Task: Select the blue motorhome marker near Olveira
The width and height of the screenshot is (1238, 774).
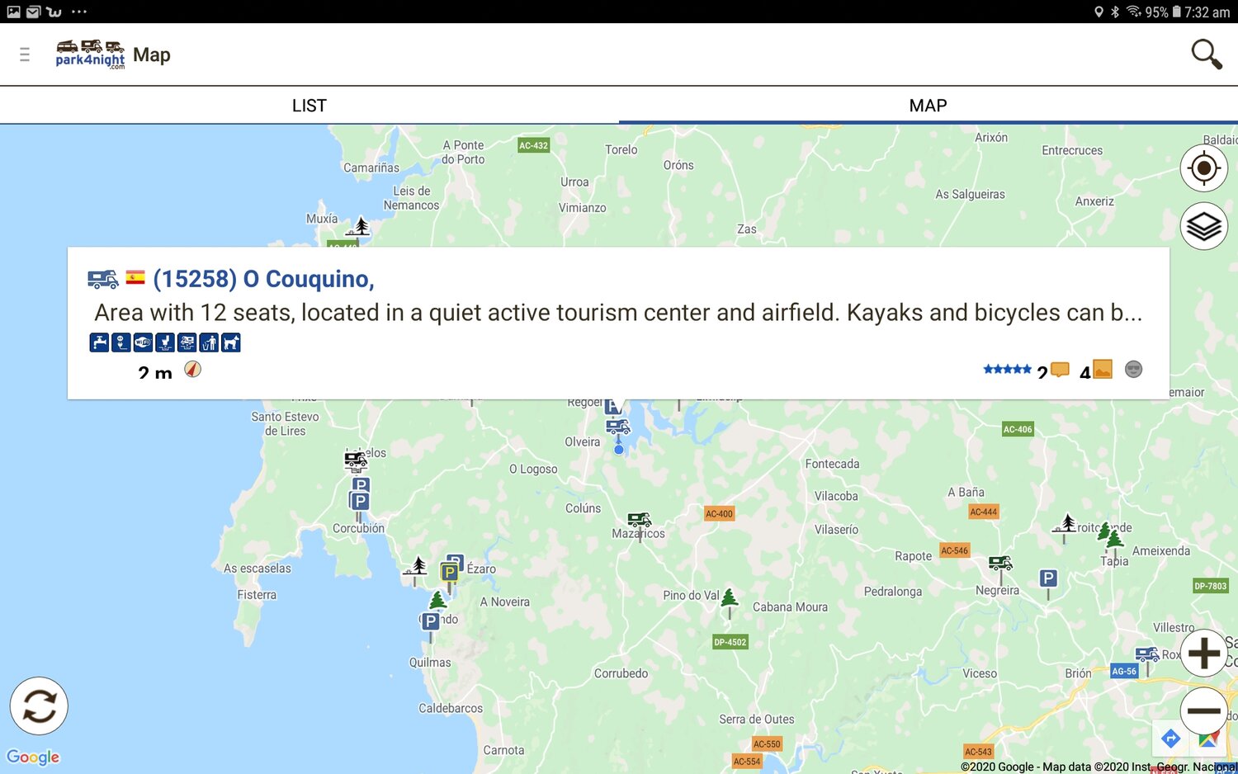Action: [x=618, y=427]
